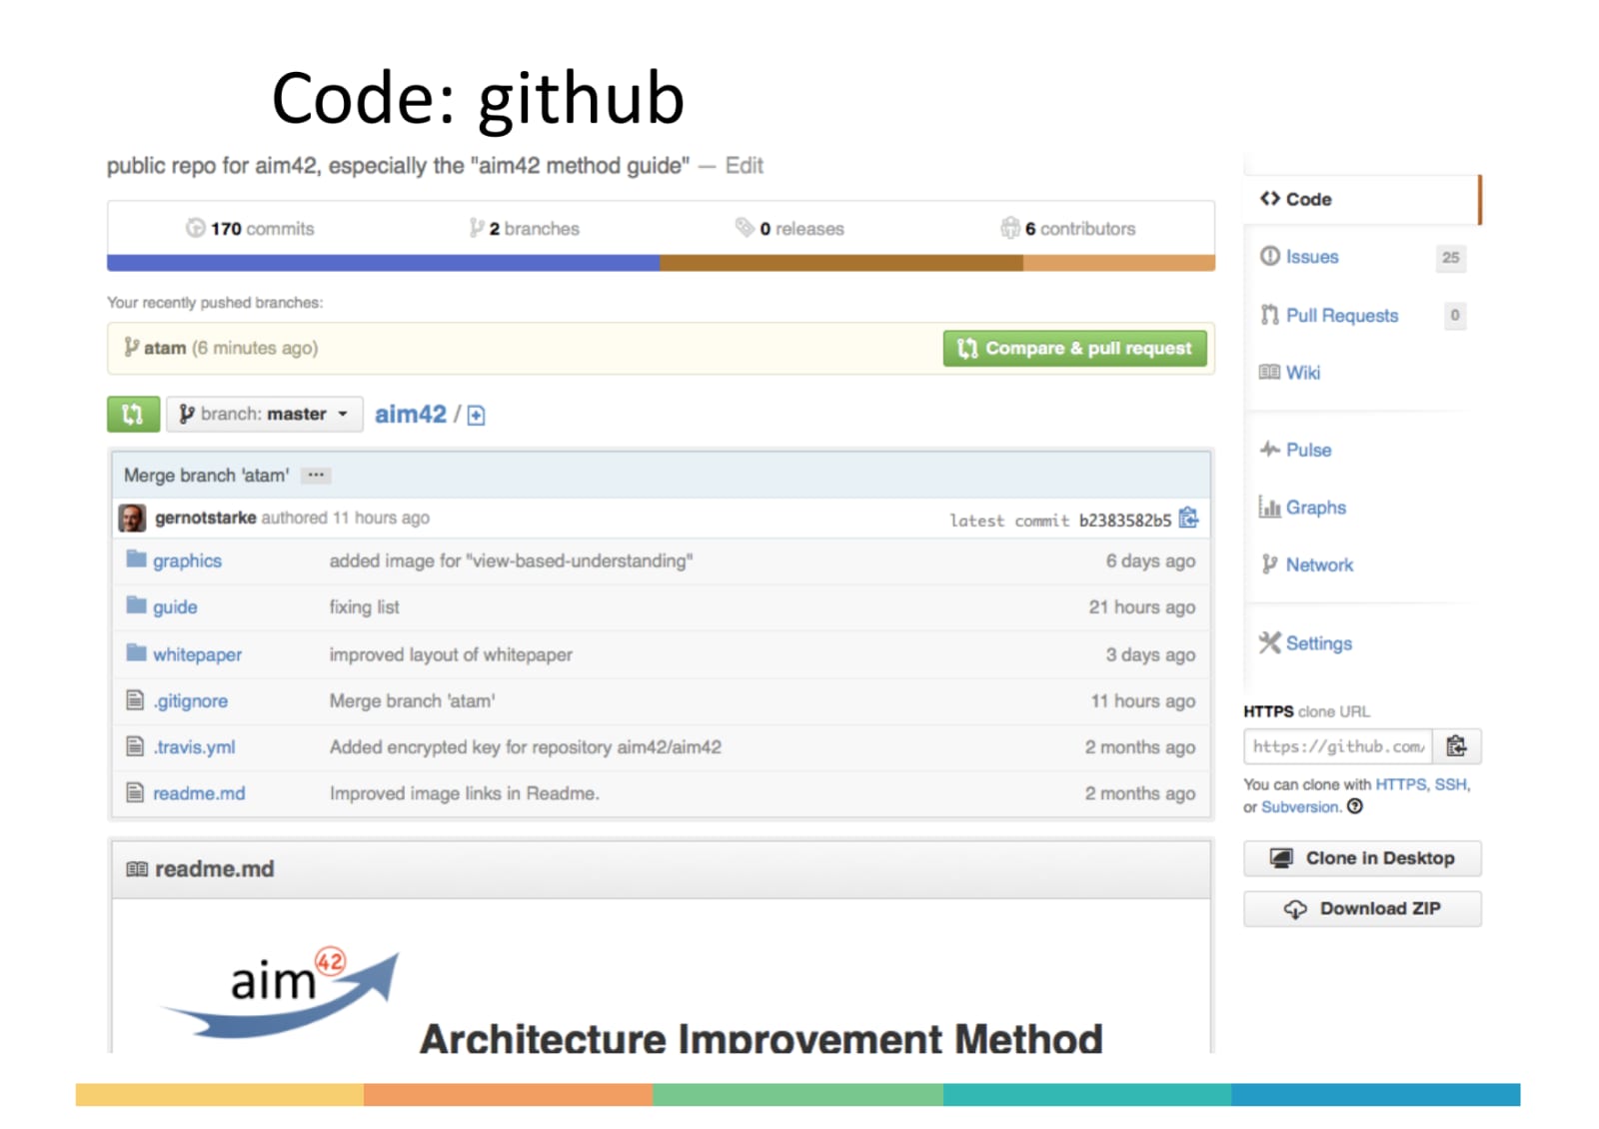Click the atam recently pushed branch name
This screenshot has width=1599, height=1129.
pos(165,348)
